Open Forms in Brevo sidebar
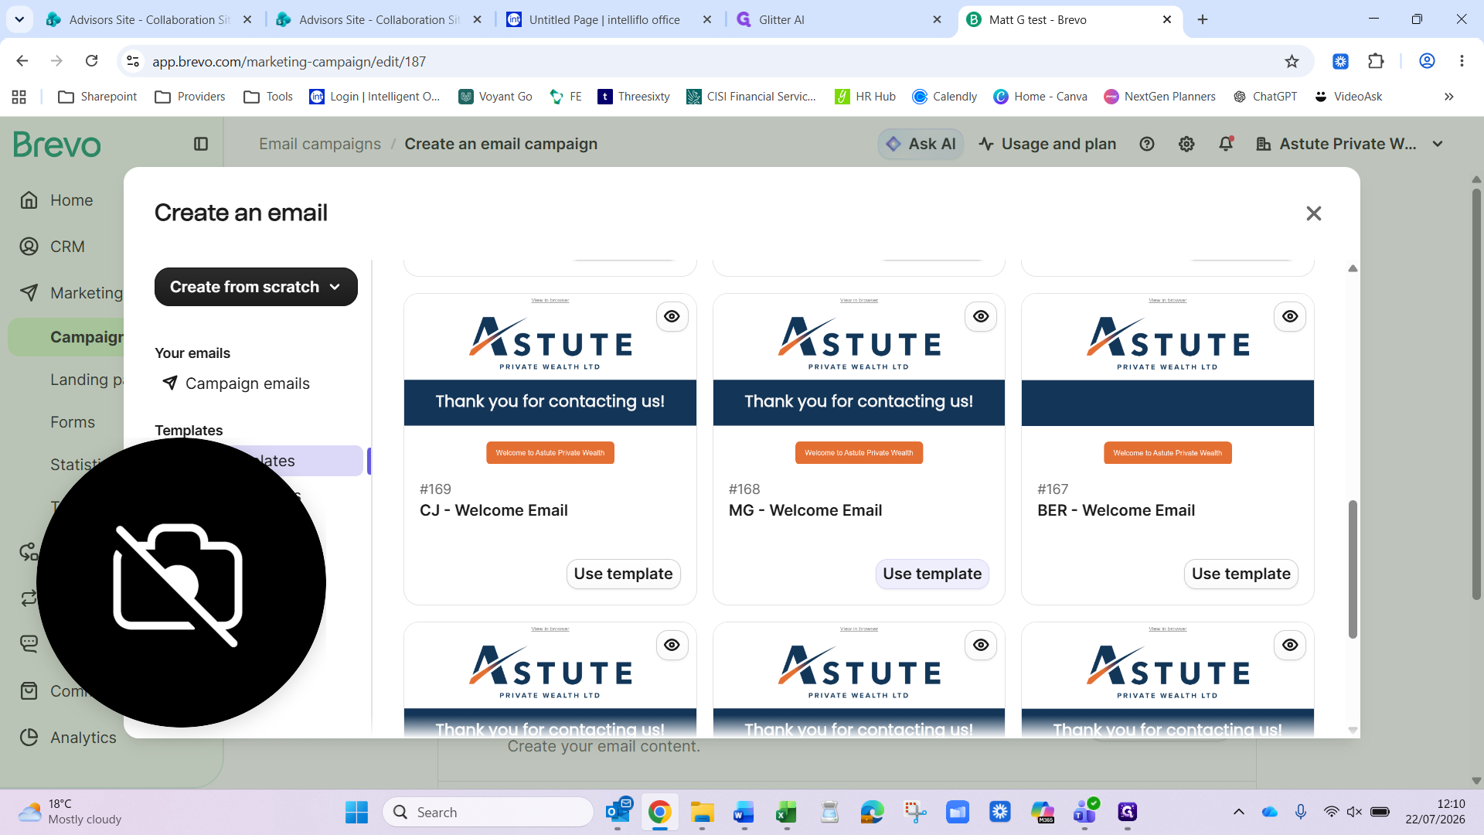Screen dimensions: 1484x835 coord(73,422)
